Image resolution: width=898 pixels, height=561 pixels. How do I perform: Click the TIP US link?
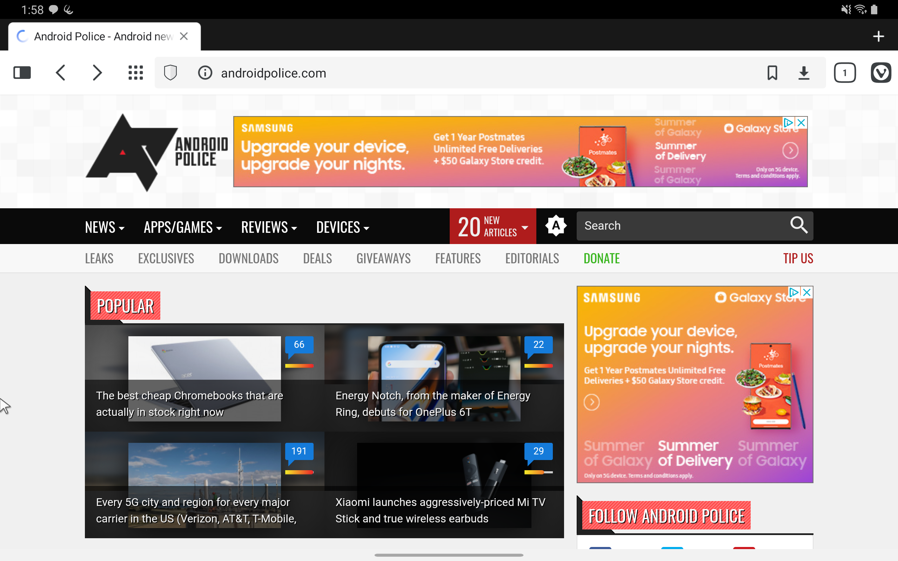(x=798, y=258)
